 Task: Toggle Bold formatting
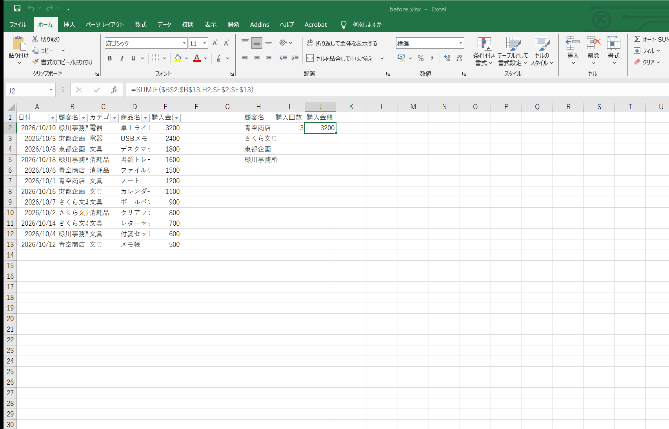coord(110,58)
